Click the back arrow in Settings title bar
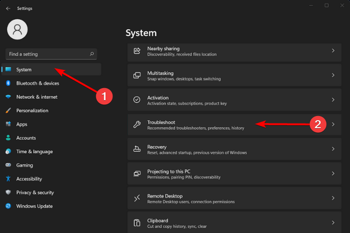 [x=7, y=8]
